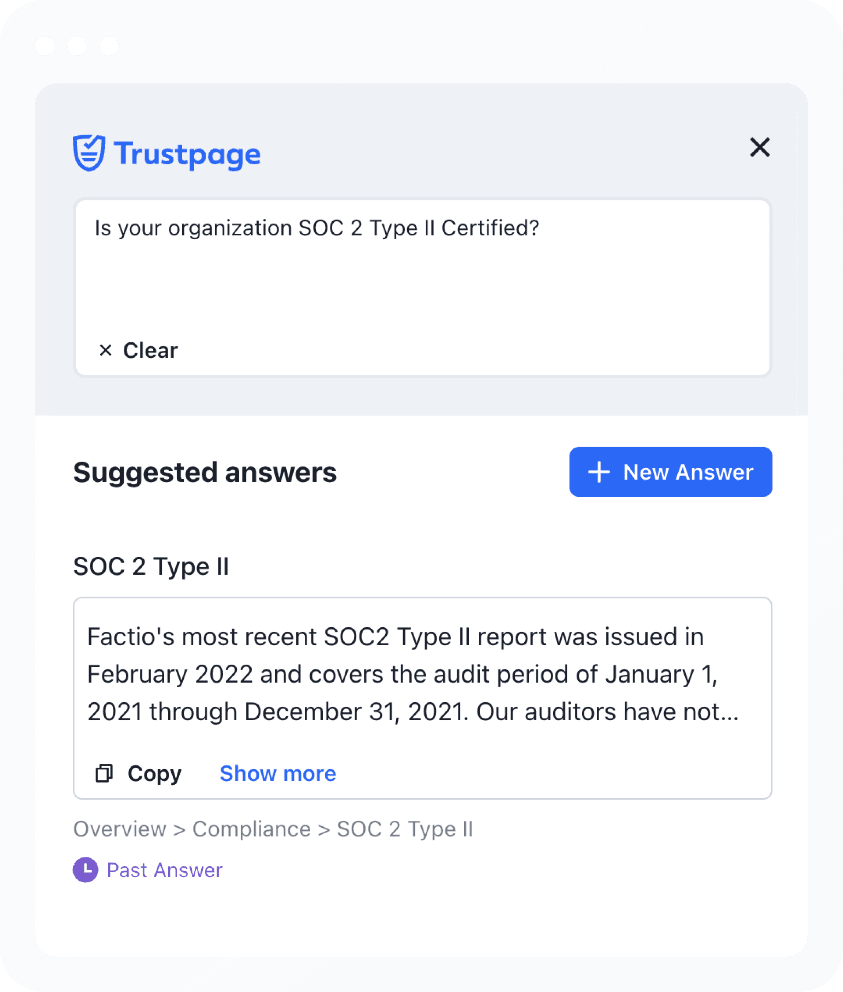
Task: Copy the suggested SOC2 answer
Action: click(x=154, y=773)
